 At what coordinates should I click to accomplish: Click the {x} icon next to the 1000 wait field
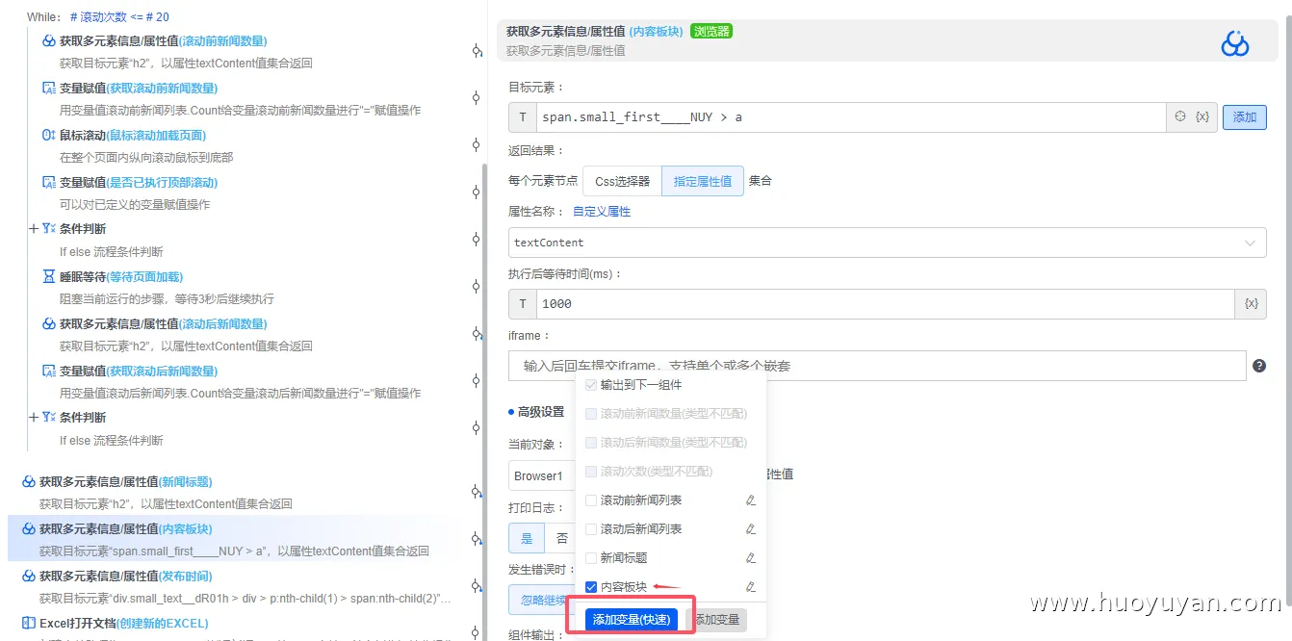pyautogui.click(x=1251, y=303)
